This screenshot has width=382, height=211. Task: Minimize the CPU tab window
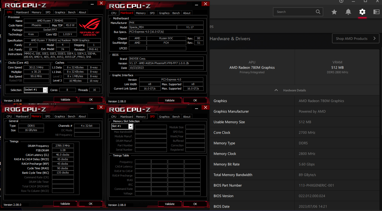pyautogui.click(x=92, y=4)
